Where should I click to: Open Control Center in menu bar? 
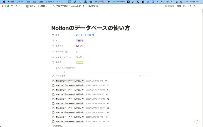coord(177,2)
